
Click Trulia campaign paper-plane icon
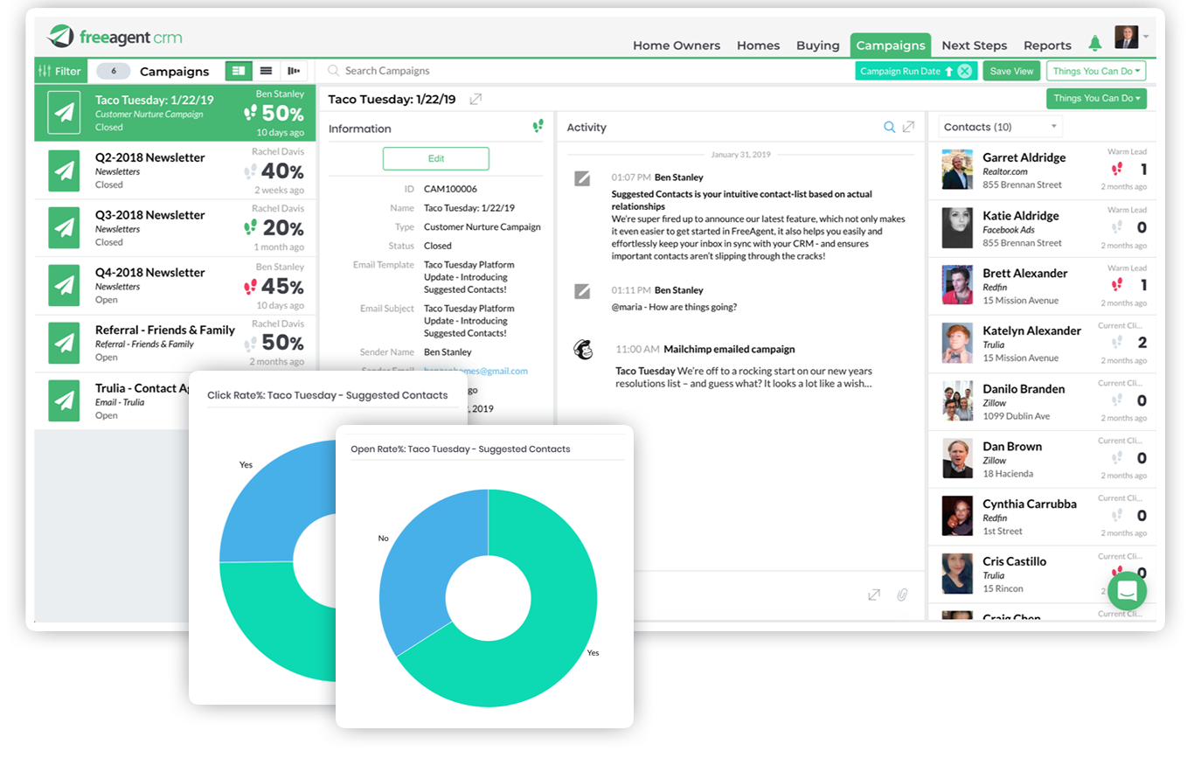[x=64, y=401]
